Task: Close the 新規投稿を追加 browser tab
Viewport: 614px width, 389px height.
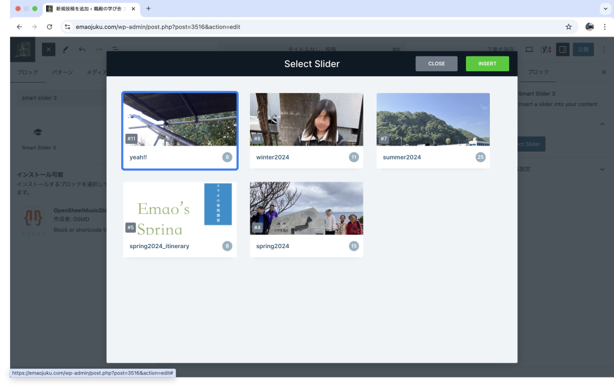Action: [x=133, y=8]
